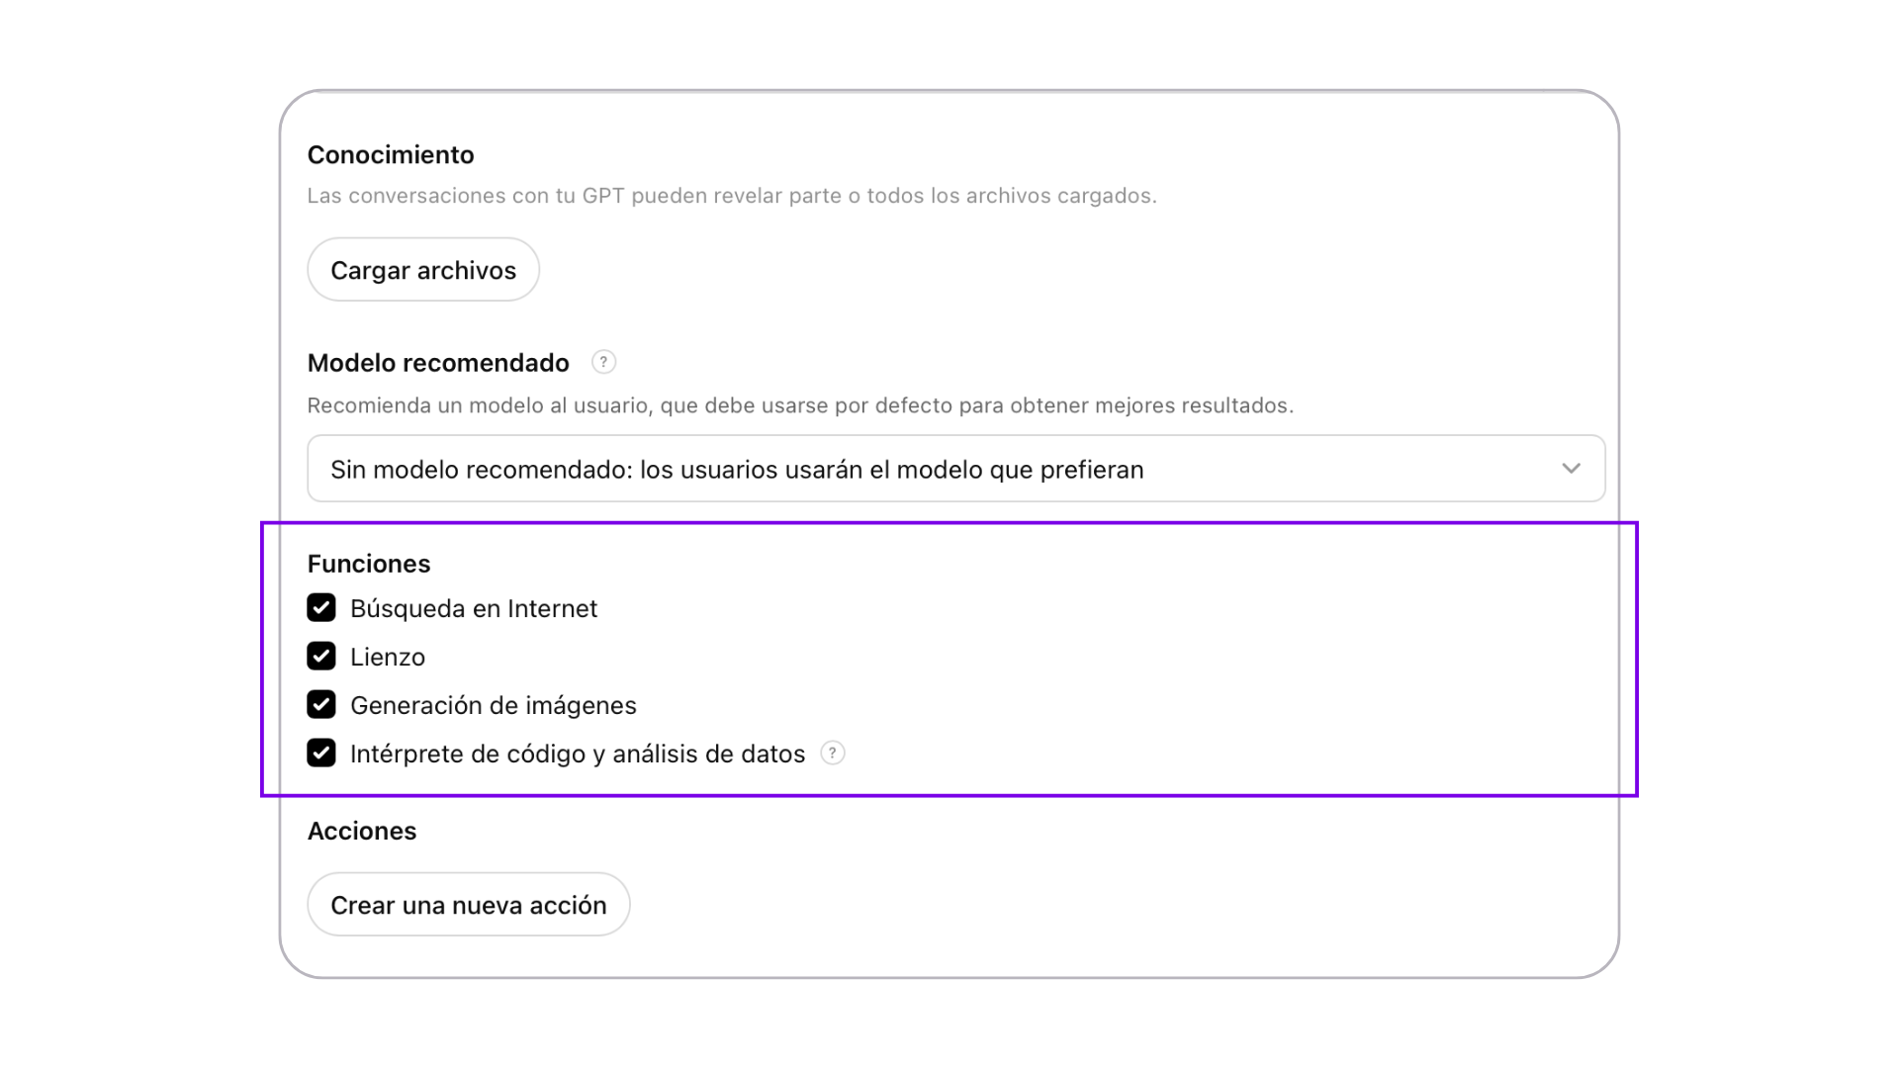Toggle the Lienzo checkbox
This screenshot has height=1068, width=1899.
click(321, 656)
